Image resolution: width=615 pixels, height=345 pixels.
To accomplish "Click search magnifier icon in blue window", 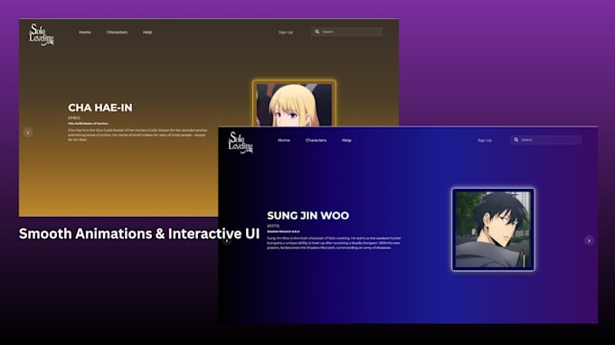I will 516,140.
